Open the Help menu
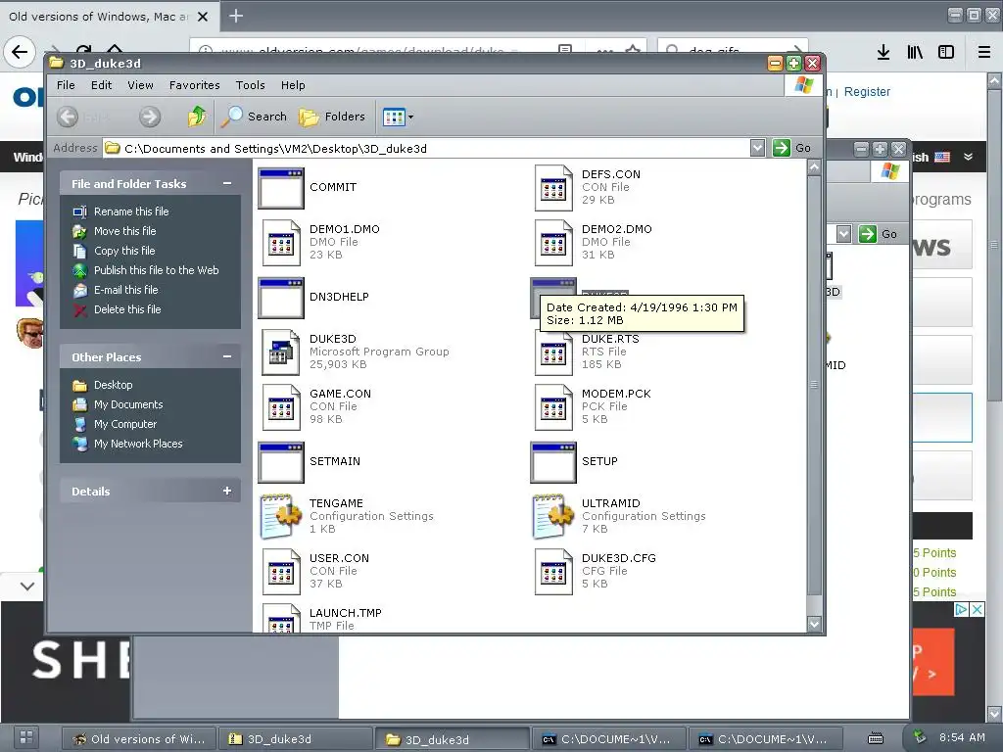 pyautogui.click(x=293, y=85)
